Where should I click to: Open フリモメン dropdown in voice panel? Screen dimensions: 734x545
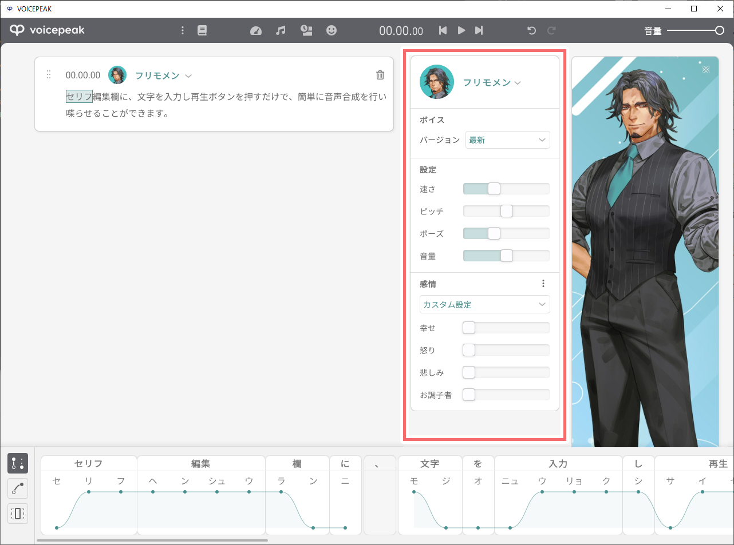click(492, 82)
